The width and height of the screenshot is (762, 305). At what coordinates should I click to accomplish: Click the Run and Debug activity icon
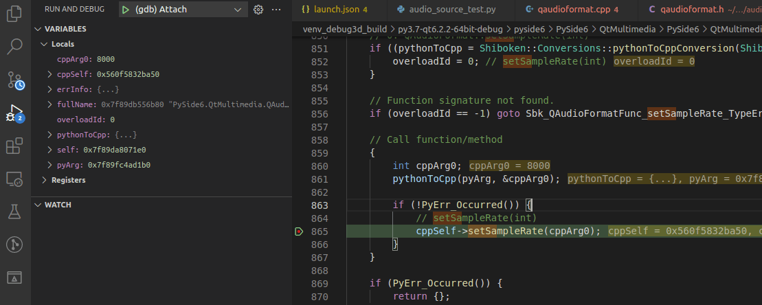tap(15, 113)
